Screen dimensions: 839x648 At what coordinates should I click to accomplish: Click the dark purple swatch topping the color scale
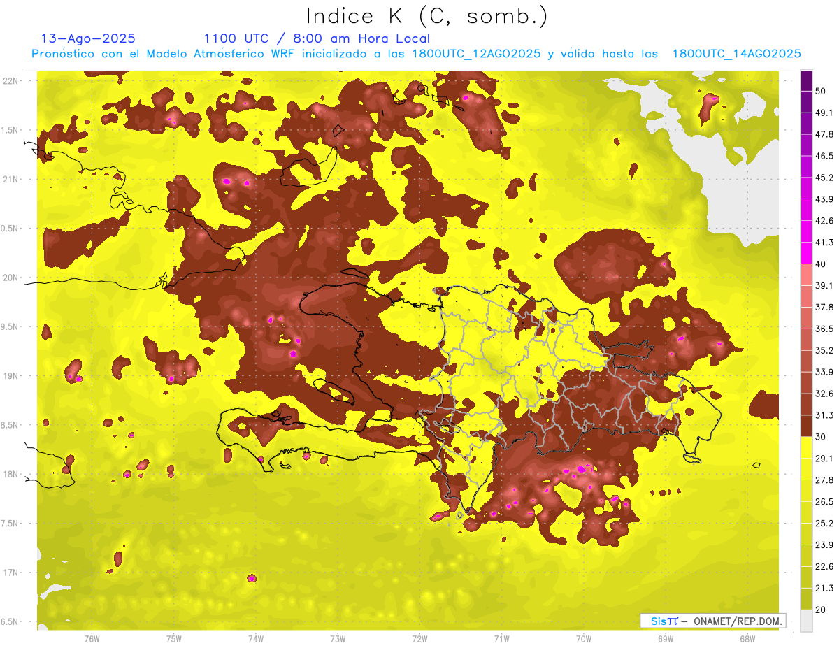806,80
